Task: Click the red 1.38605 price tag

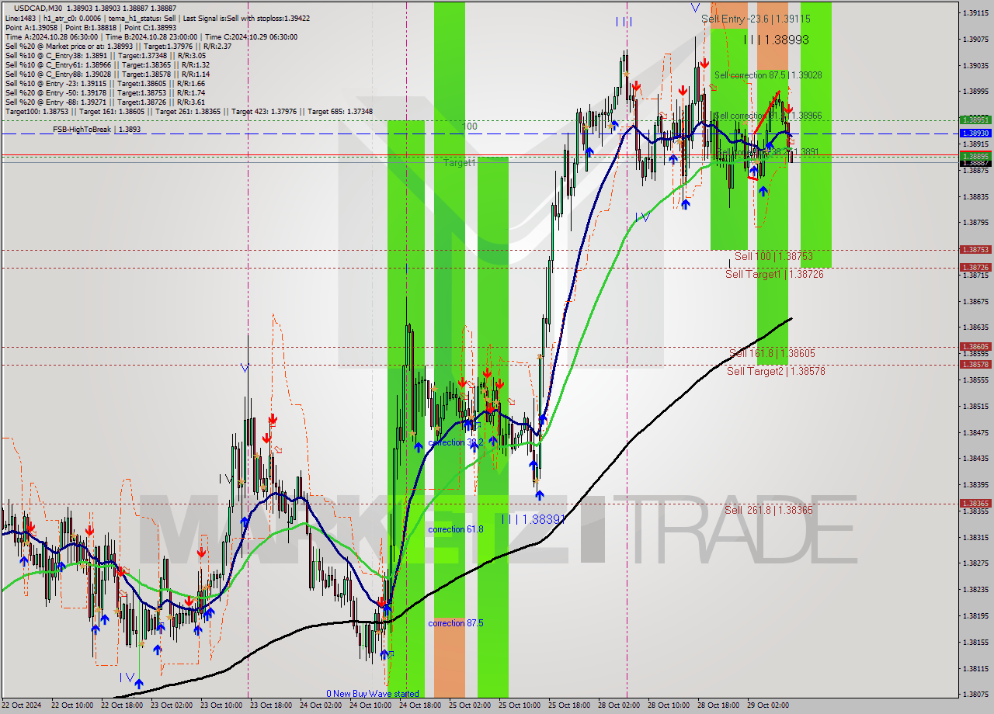Action: [975, 347]
